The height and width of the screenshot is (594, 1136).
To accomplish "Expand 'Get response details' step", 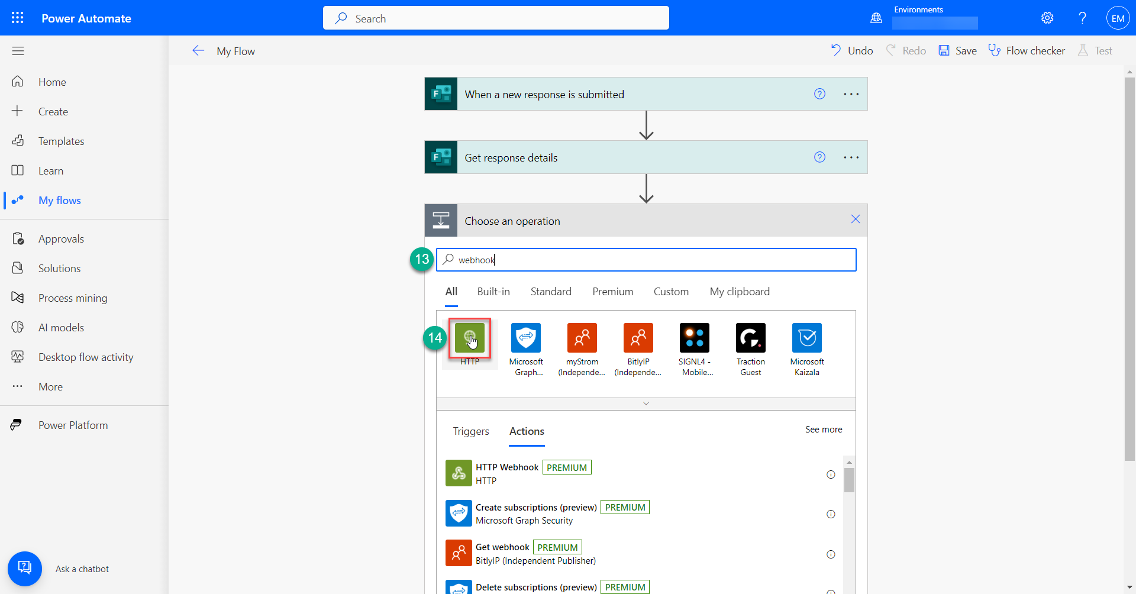I will pyautogui.click(x=646, y=157).
